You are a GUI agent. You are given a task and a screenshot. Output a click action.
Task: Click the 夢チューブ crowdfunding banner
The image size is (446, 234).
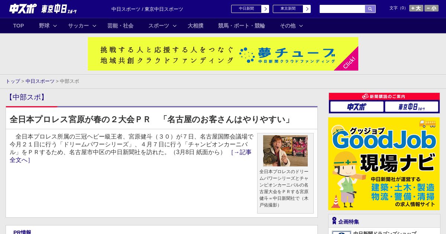(x=223, y=54)
